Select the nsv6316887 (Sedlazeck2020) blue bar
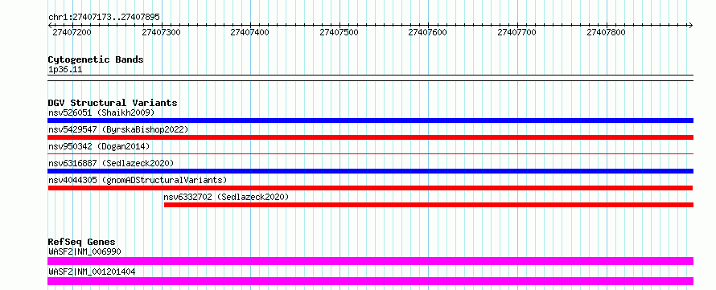This screenshot has width=716, height=290. pyautogui.click(x=370, y=171)
